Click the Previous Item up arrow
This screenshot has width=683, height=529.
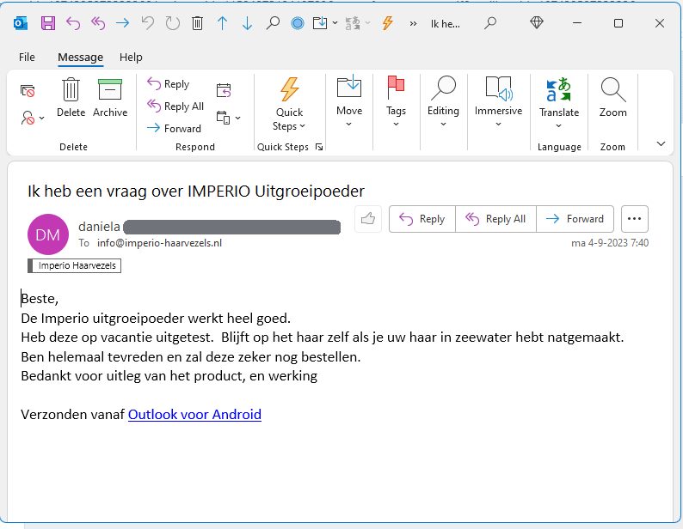[223, 23]
